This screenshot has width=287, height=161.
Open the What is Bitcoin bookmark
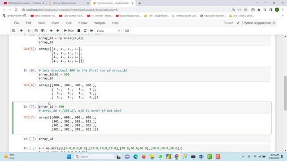[43, 16]
